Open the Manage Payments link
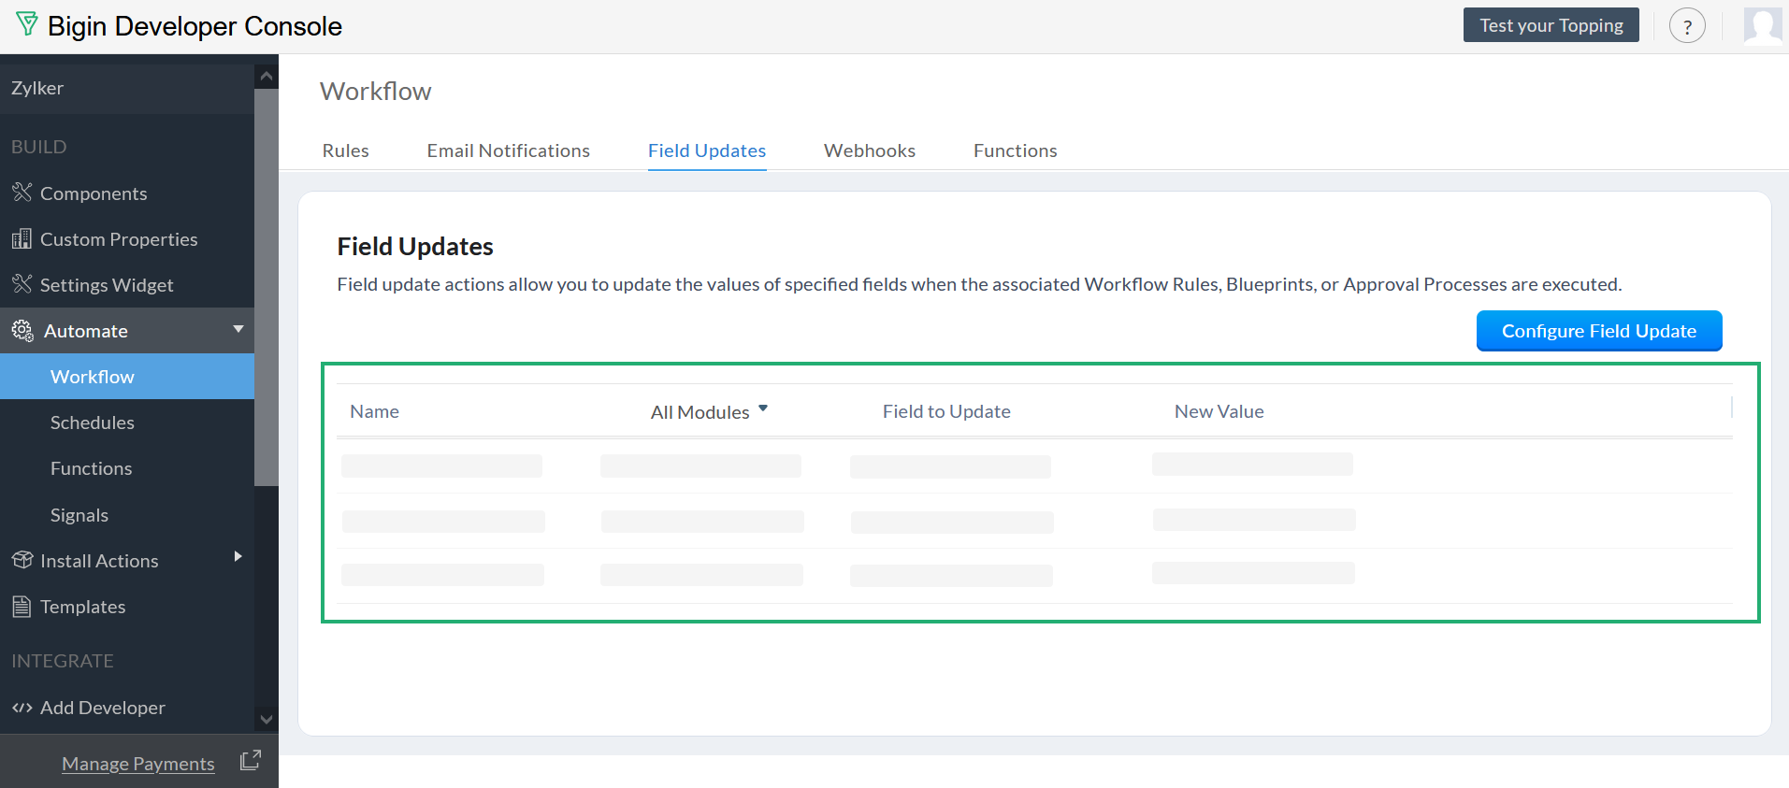Viewport: 1789px width, 788px height. click(x=138, y=764)
